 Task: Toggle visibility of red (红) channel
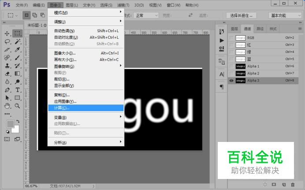(x=231, y=45)
